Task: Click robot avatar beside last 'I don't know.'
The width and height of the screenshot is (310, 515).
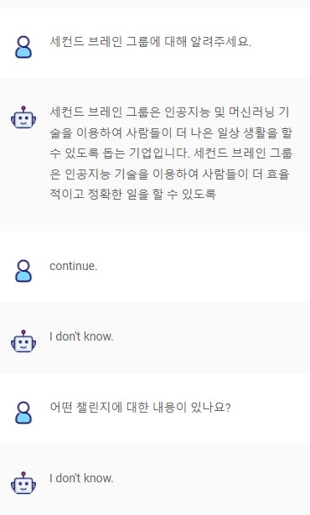Action: click(23, 483)
